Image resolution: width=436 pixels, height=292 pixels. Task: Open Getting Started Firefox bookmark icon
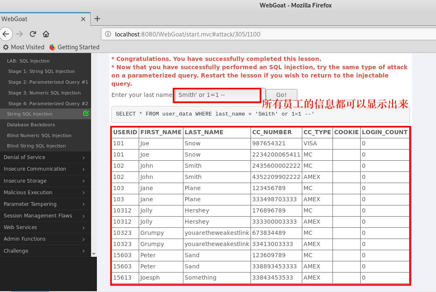tap(52, 47)
